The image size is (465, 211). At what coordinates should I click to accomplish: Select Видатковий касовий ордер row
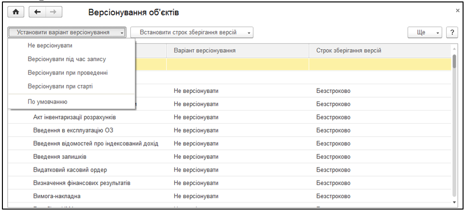point(70,170)
